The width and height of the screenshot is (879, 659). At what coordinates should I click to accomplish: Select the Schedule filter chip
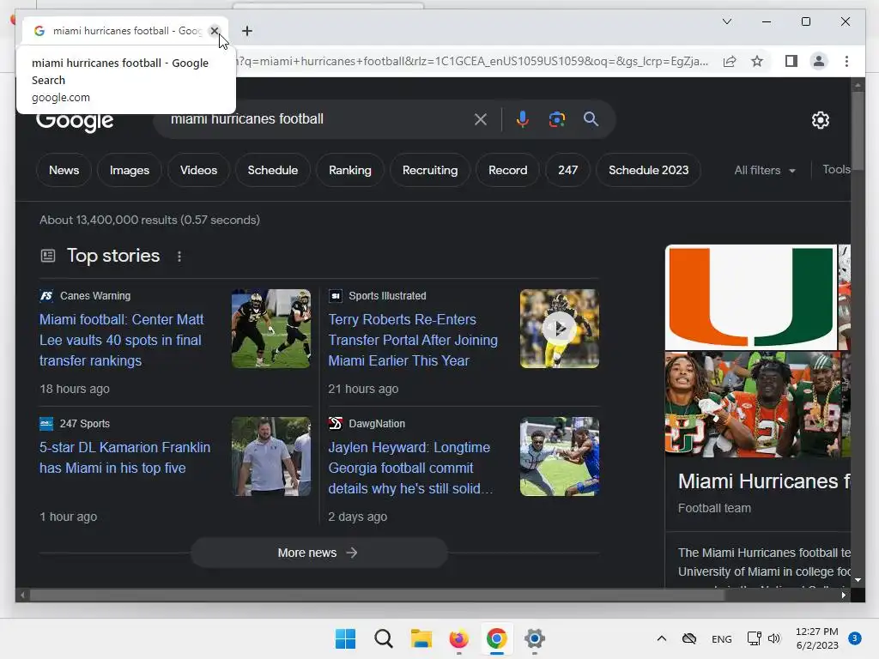[273, 171]
